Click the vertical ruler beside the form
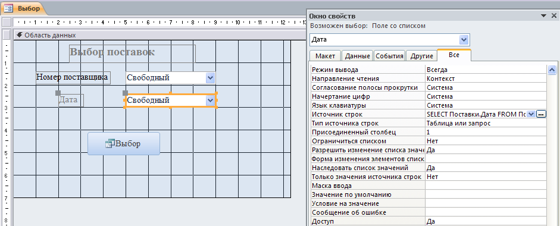 click(6, 132)
